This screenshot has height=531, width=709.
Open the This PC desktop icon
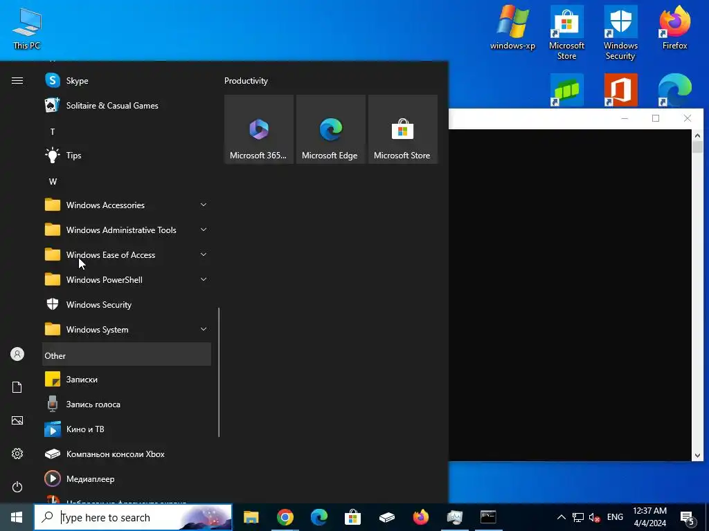click(27, 28)
